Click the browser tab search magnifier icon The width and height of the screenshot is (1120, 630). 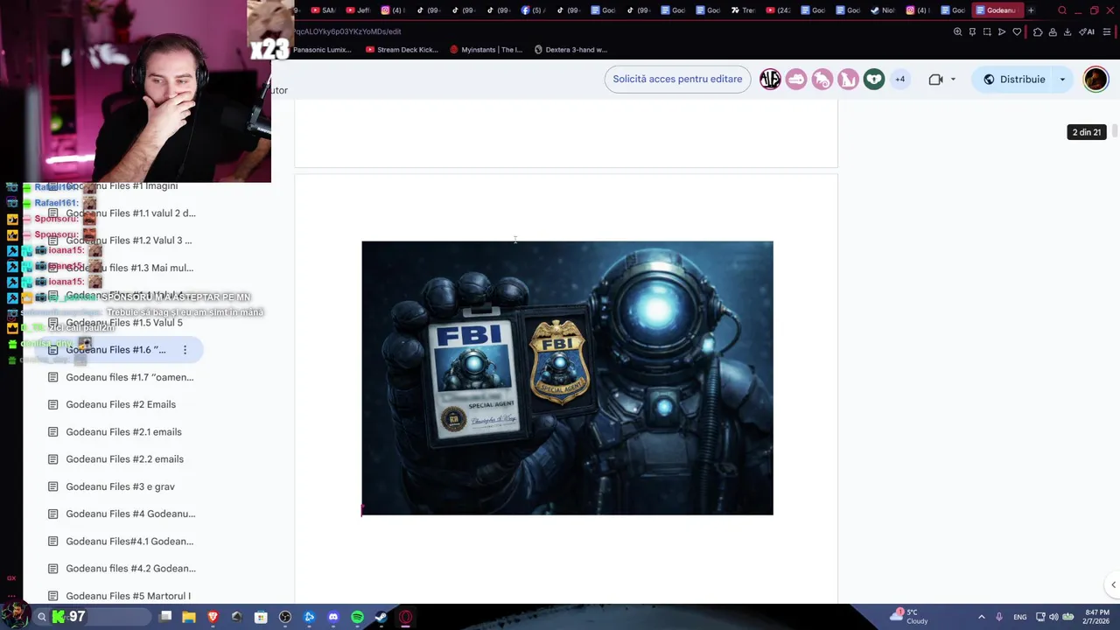pos(1062,10)
